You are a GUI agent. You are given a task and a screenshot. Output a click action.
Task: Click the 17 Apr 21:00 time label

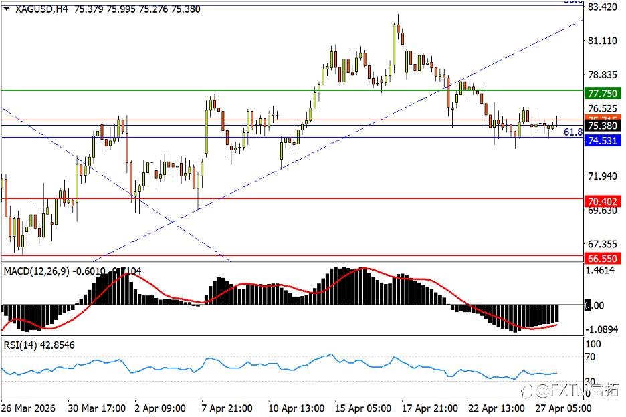point(429,408)
